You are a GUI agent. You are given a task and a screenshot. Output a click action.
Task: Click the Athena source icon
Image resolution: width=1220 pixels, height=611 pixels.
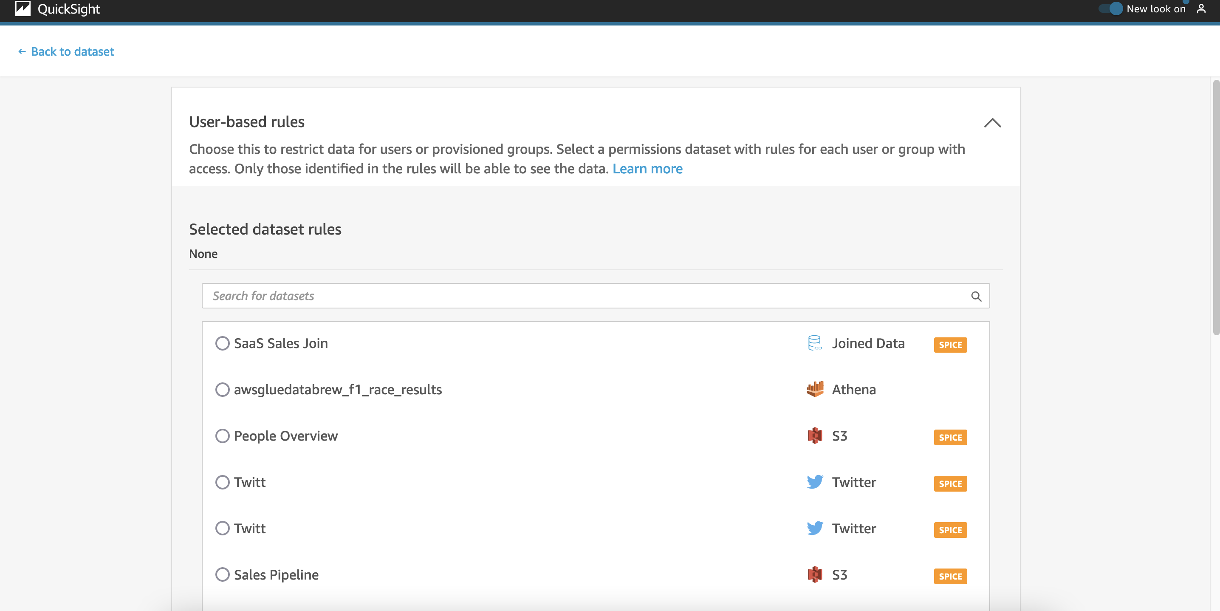click(x=815, y=389)
